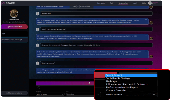Focus the message input field

pos(65,88)
